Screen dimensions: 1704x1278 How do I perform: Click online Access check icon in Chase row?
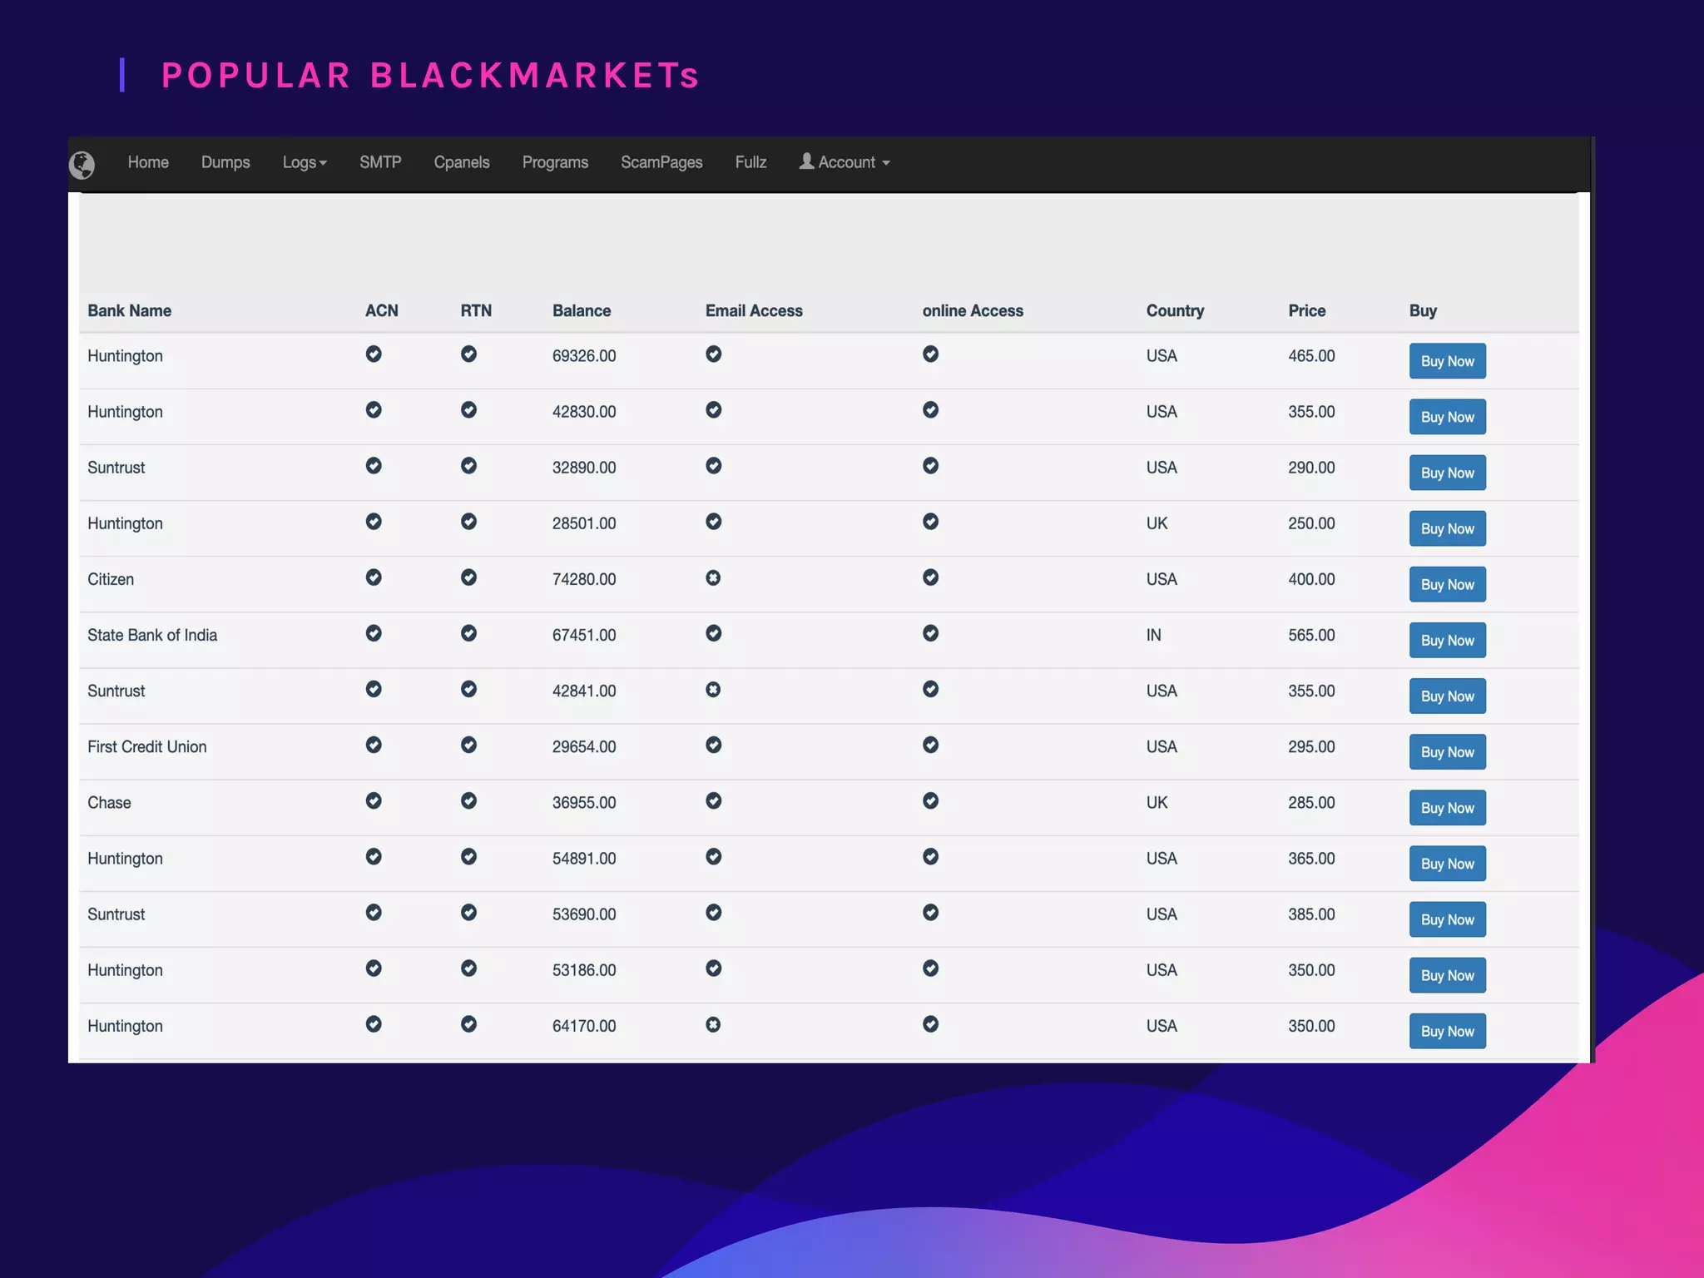[931, 800]
